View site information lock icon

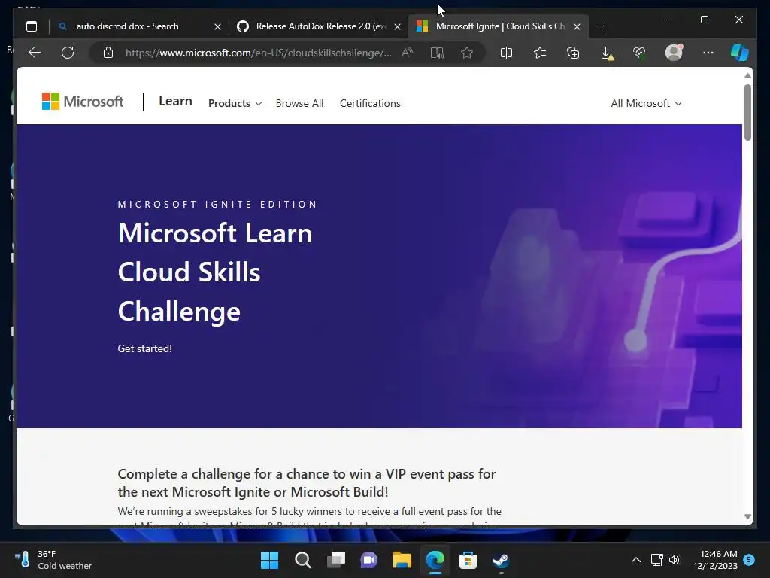tap(108, 53)
